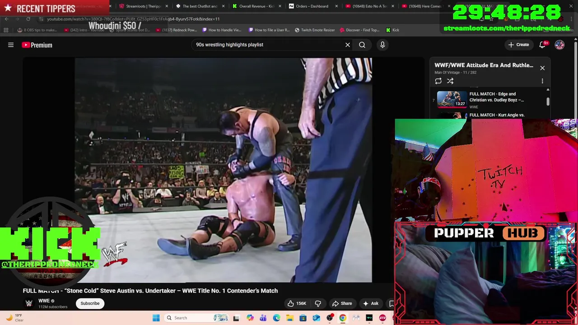Open Microsoft Teams taskbar icon
This screenshot has height=325, width=578.
(x=263, y=318)
